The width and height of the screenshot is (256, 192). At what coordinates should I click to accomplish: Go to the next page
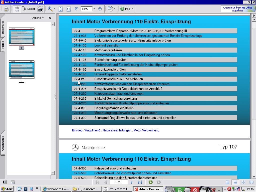point(132,182)
